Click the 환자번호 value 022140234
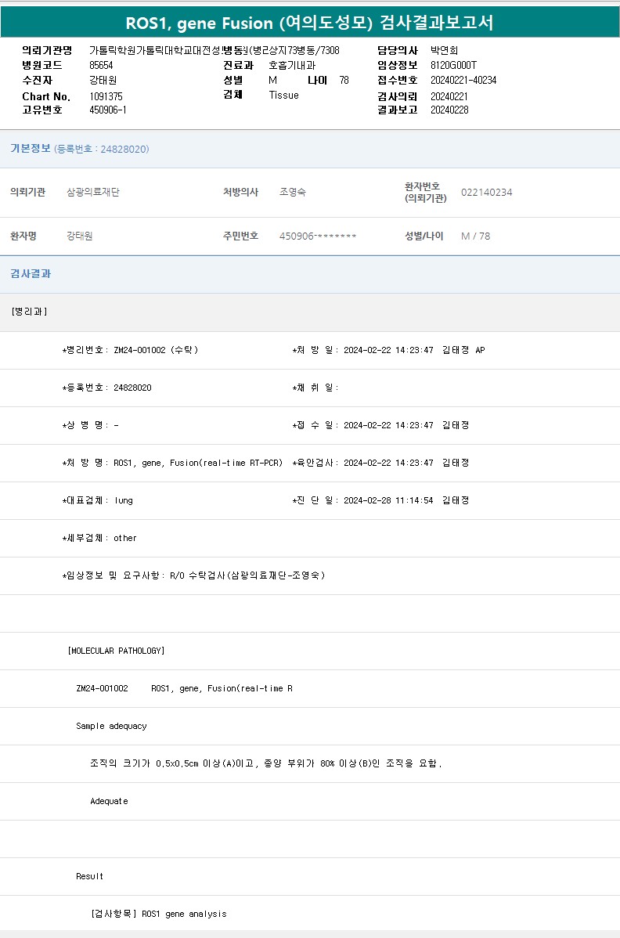Image resolution: width=620 pixels, height=938 pixels. pyautogui.click(x=486, y=193)
